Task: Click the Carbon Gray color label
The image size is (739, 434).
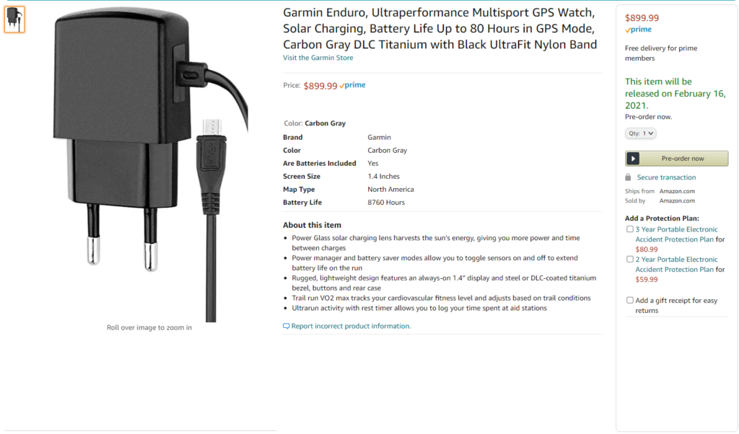Action: click(x=325, y=123)
